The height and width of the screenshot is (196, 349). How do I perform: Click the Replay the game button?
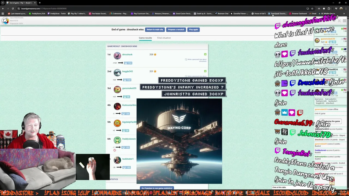[x=331, y=121]
